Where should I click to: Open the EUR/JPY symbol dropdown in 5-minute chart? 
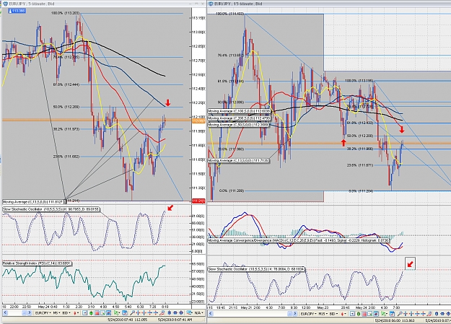pyautogui.click(x=43, y=312)
